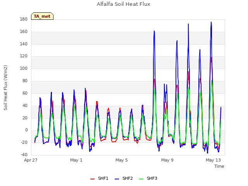This screenshot has width=248, height=186.
Task: Click the y-axis title Soil Heat Flux (W/m2)
Action: (5, 88)
